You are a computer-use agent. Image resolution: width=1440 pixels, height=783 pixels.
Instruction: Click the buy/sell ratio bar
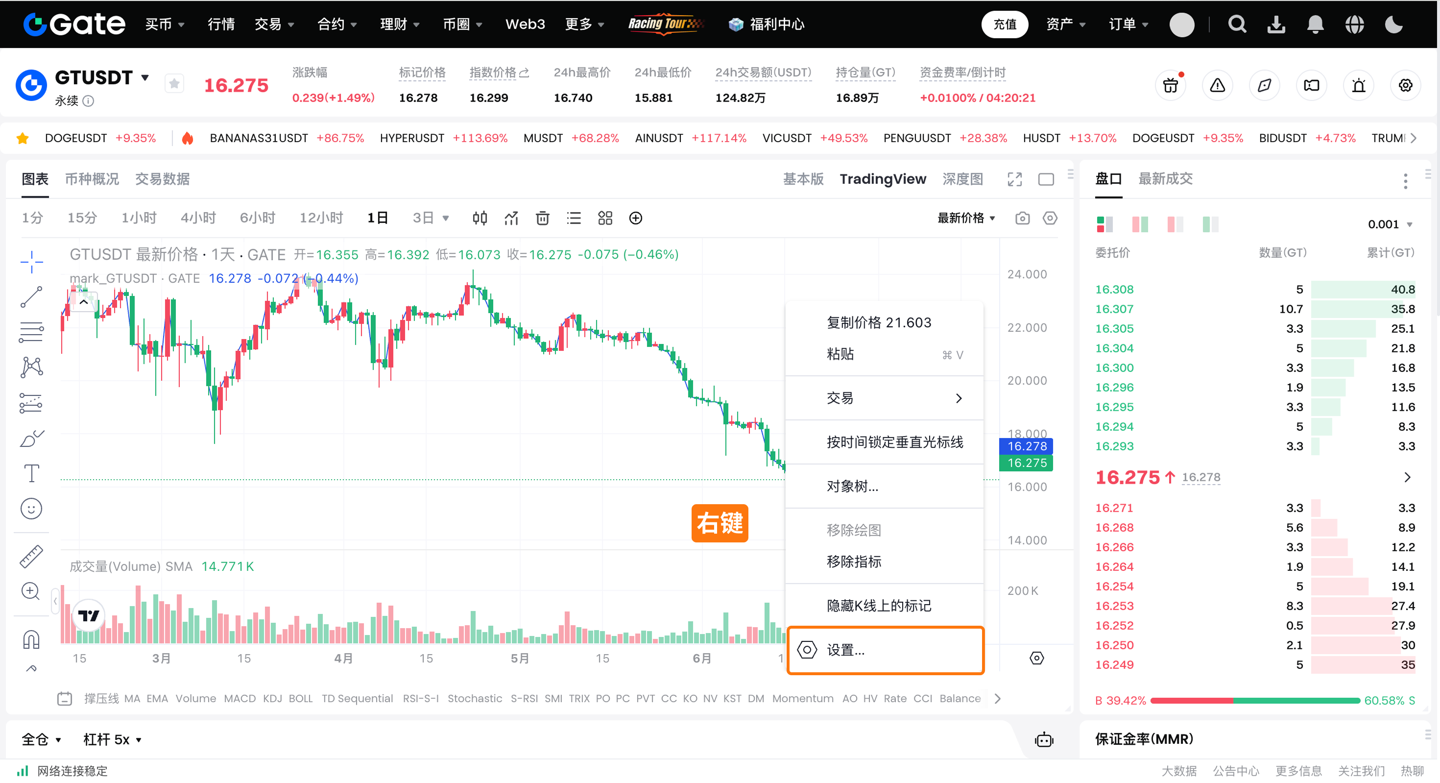[x=1254, y=700]
